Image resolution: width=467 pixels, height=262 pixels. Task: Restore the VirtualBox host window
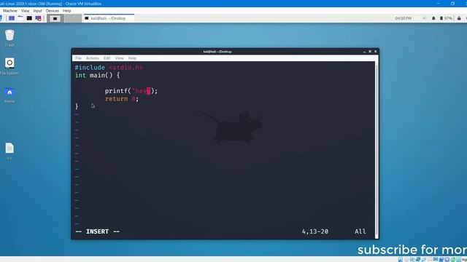click(x=452, y=4)
